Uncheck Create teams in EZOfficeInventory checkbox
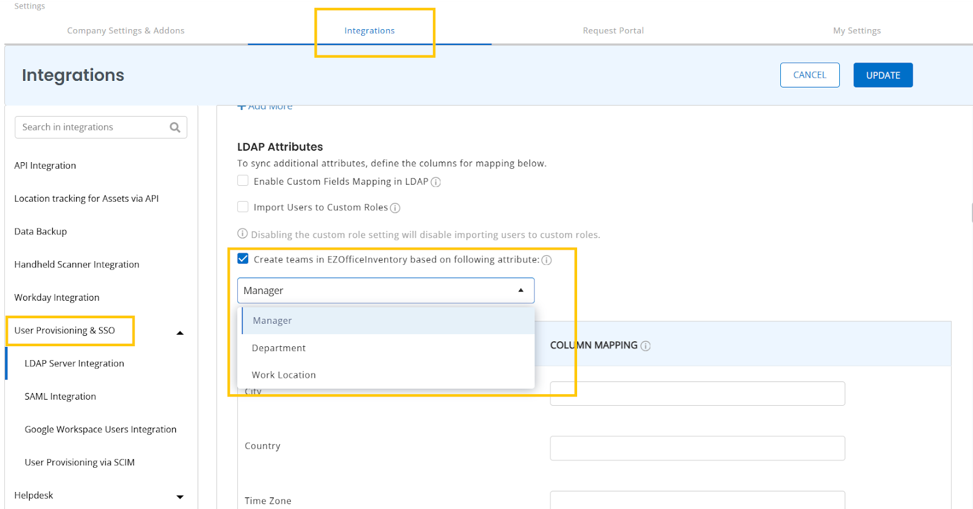 (243, 259)
